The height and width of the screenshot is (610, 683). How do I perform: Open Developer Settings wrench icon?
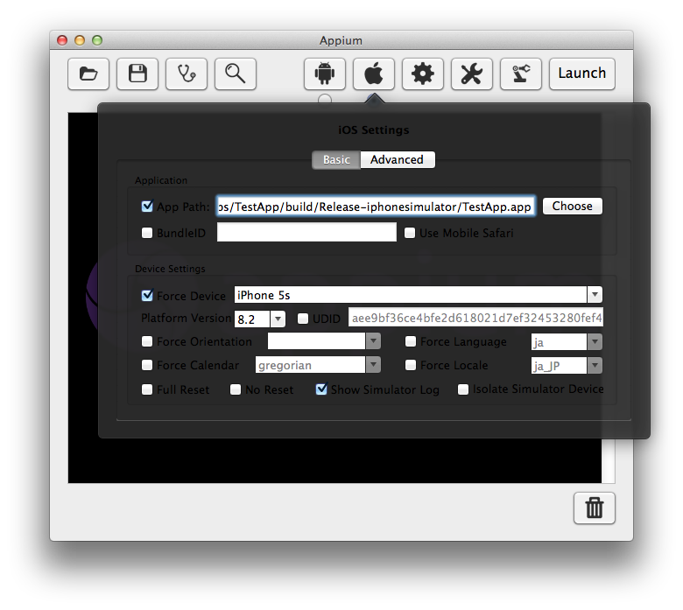point(472,74)
